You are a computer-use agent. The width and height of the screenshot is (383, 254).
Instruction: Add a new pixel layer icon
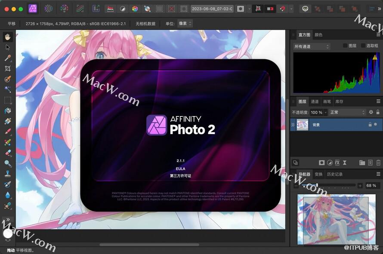(x=370, y=163)
